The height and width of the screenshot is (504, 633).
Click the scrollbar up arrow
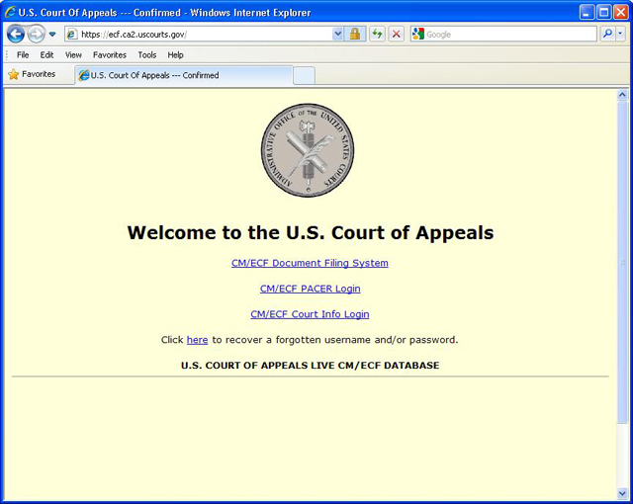tap(622, 95)
